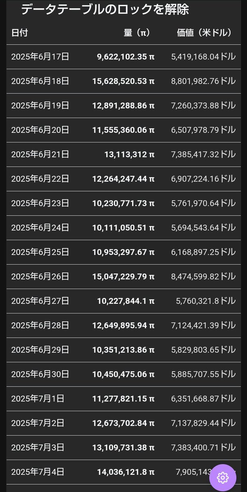Click the 12,264,247.44 π amount
Screen dimensions: 247x492
(x=123, y=179)
